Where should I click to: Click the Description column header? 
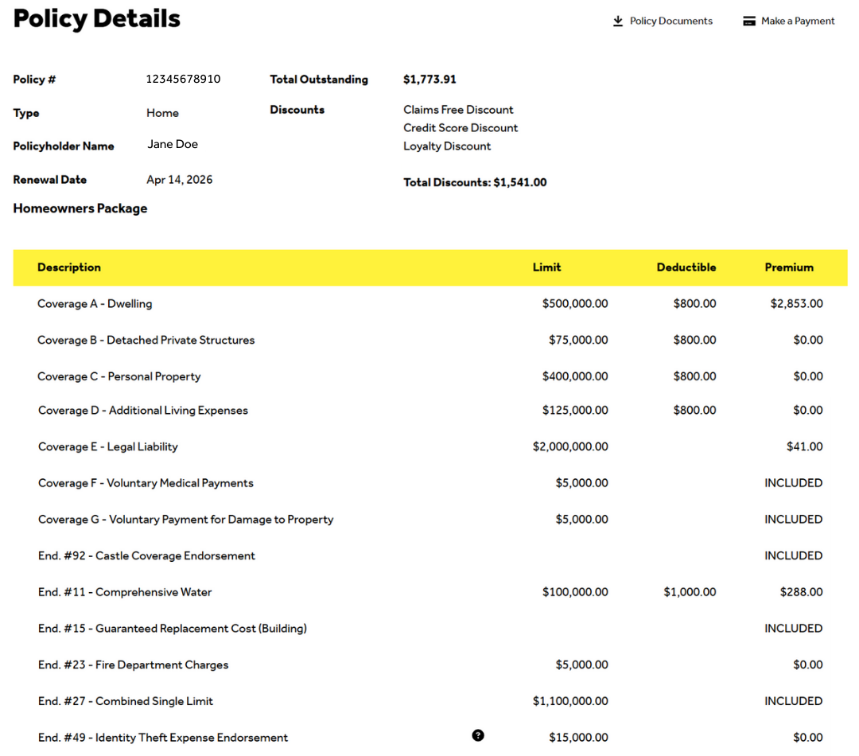point(69,267)
